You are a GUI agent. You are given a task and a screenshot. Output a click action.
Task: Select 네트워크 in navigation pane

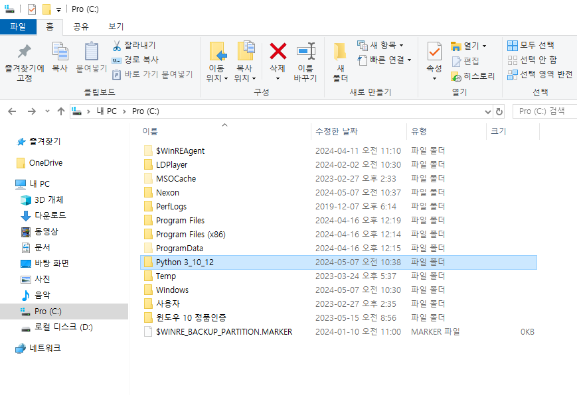click(39, 348)
